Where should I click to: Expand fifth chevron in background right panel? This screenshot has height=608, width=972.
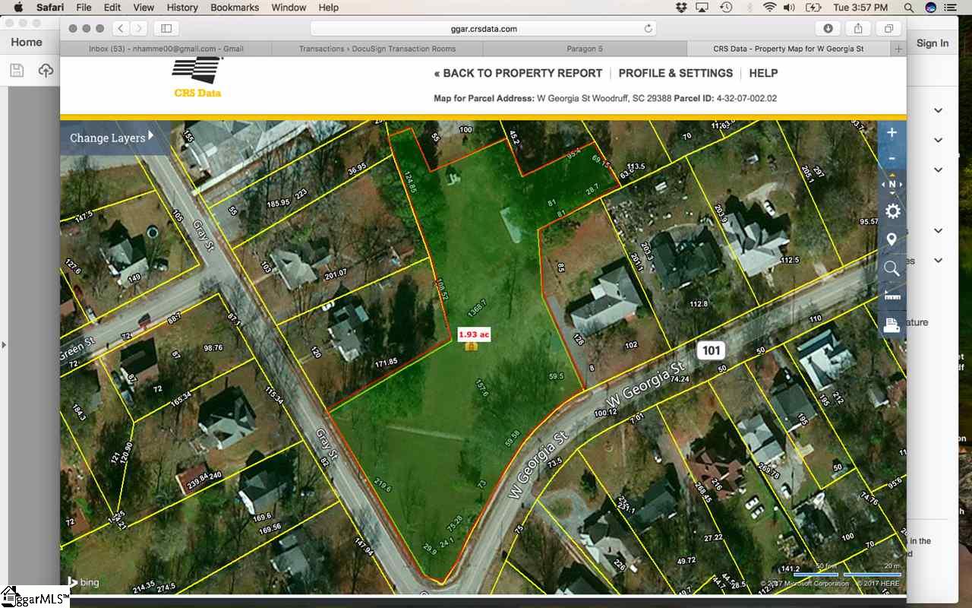(x=939, y=260)
